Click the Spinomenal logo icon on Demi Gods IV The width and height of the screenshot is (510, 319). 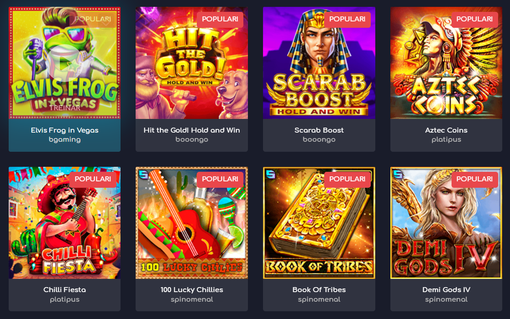[398, 175]
